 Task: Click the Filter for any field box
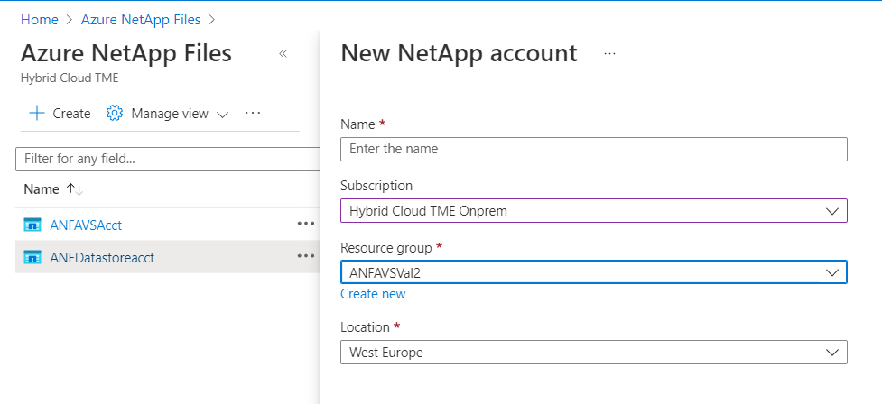pyautogui.click(x=168, y=159)
